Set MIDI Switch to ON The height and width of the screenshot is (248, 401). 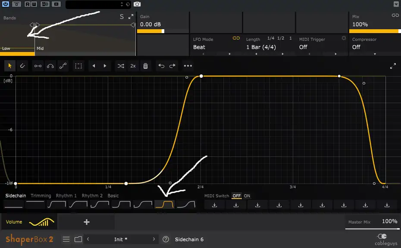(x=247, y=196)
